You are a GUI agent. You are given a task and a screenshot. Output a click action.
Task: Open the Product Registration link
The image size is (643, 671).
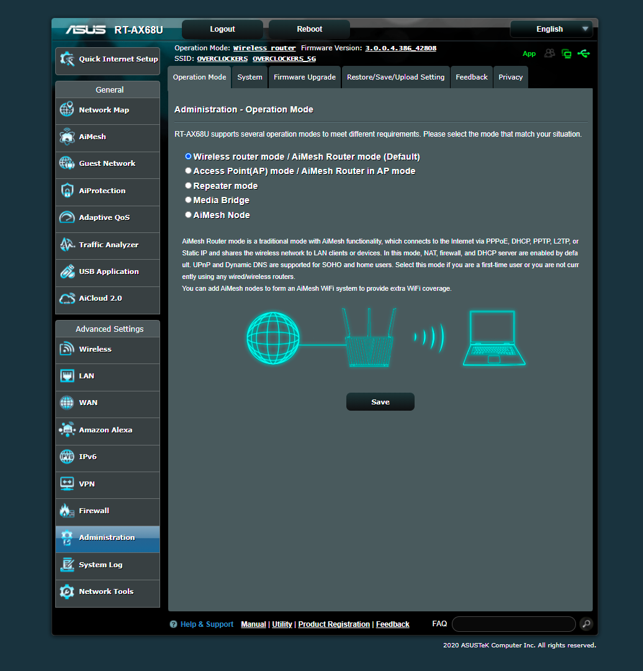coord(334,624)
